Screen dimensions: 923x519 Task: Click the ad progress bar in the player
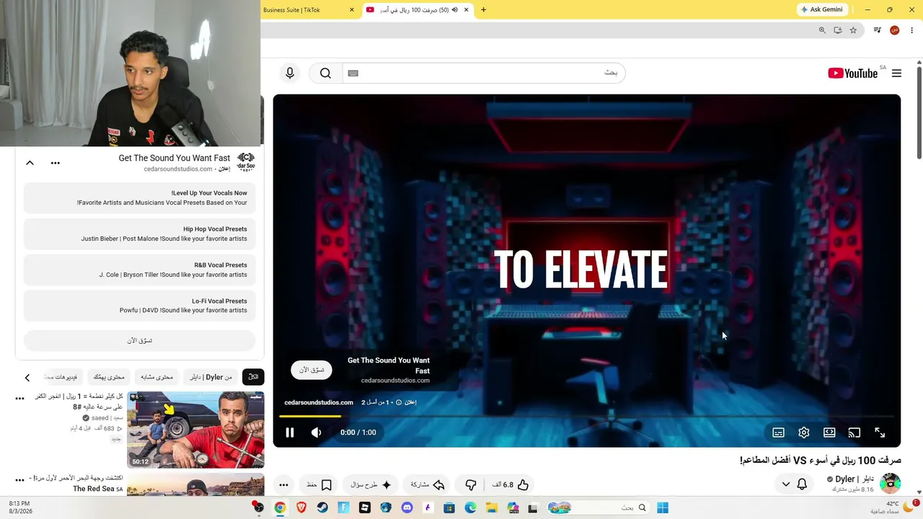click(x=587, y=416)
